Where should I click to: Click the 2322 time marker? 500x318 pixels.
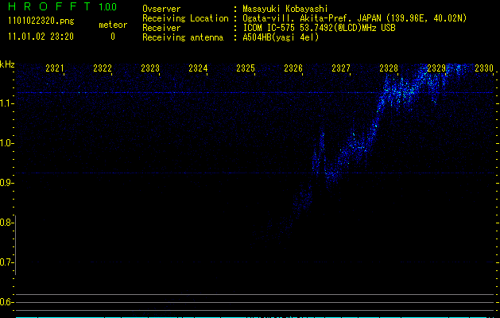pos(103,68)
